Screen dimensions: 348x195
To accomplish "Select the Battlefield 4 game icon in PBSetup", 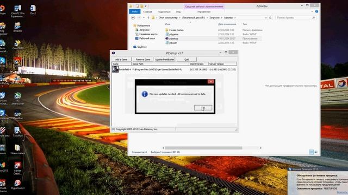I will click(x=115, y=69).
